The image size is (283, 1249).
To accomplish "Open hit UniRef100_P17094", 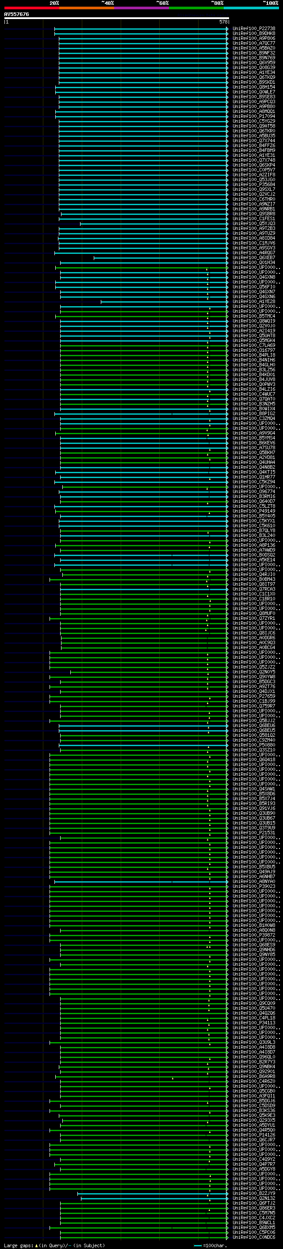I will click(253, 117).
